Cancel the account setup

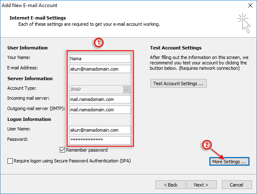coord(237,185)
